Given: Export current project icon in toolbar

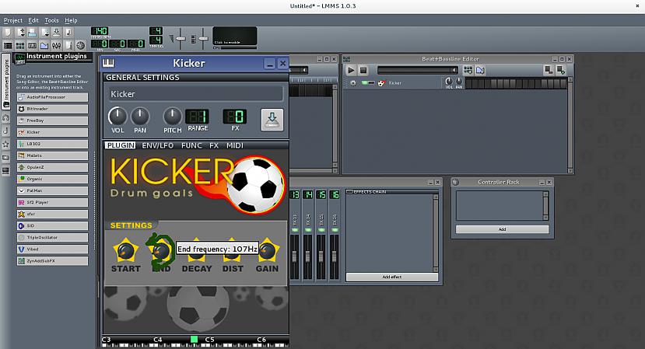Looking at the screenshot, I should (x=68, y=32).
